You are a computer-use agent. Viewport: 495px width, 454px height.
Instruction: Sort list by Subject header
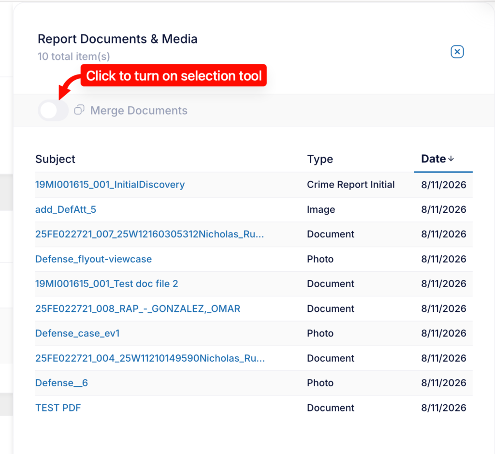point(55,159)
